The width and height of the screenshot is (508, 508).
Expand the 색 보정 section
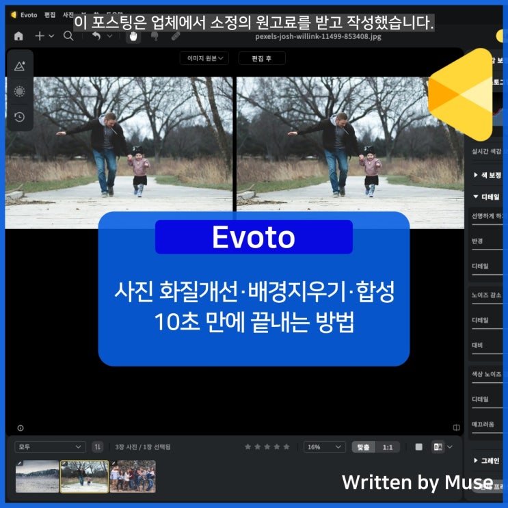(x=487, y=175)
